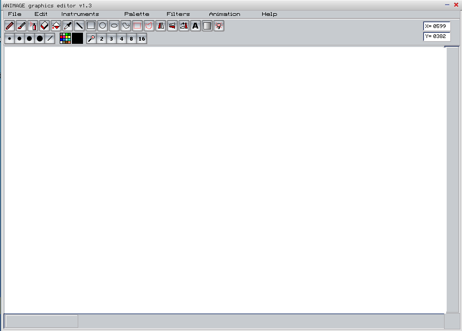The width and height of the screenshot is (462, 331).
Task: Click the vertical scrollbar track
Action: pos(452,179)
